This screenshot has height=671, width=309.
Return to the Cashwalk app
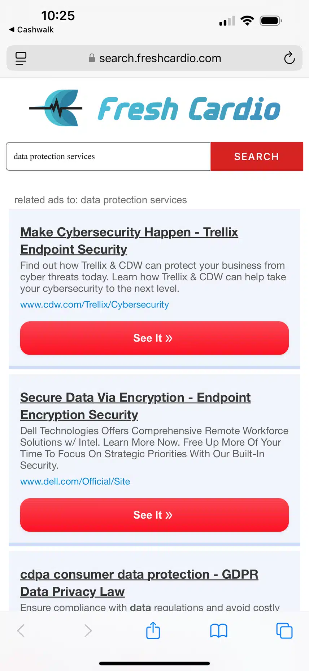coord(31,30)
